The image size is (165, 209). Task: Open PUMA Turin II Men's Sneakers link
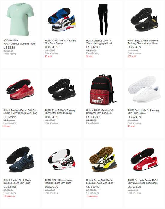point(143,112)
